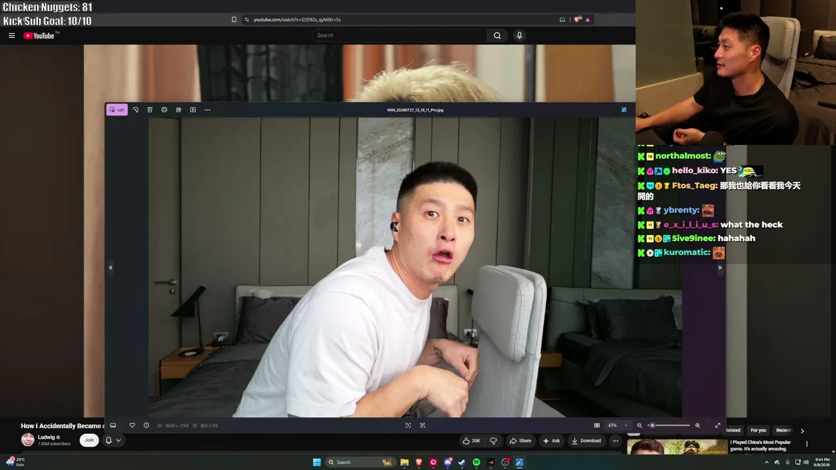Open Steam from the taskbar
Viewport: 836px width, 470px height.
tap(462, 462)
